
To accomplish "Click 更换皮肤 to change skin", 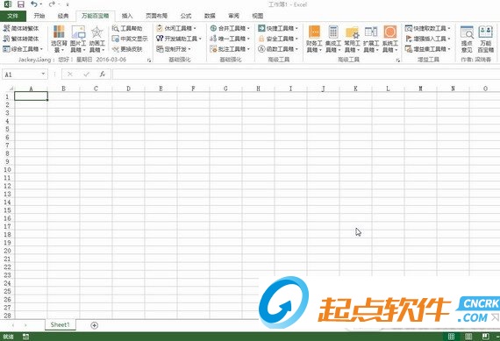I will click(x=127, y=49).
